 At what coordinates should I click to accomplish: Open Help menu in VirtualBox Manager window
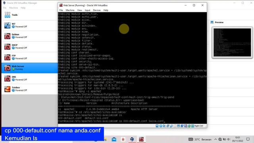click(23, 8)
